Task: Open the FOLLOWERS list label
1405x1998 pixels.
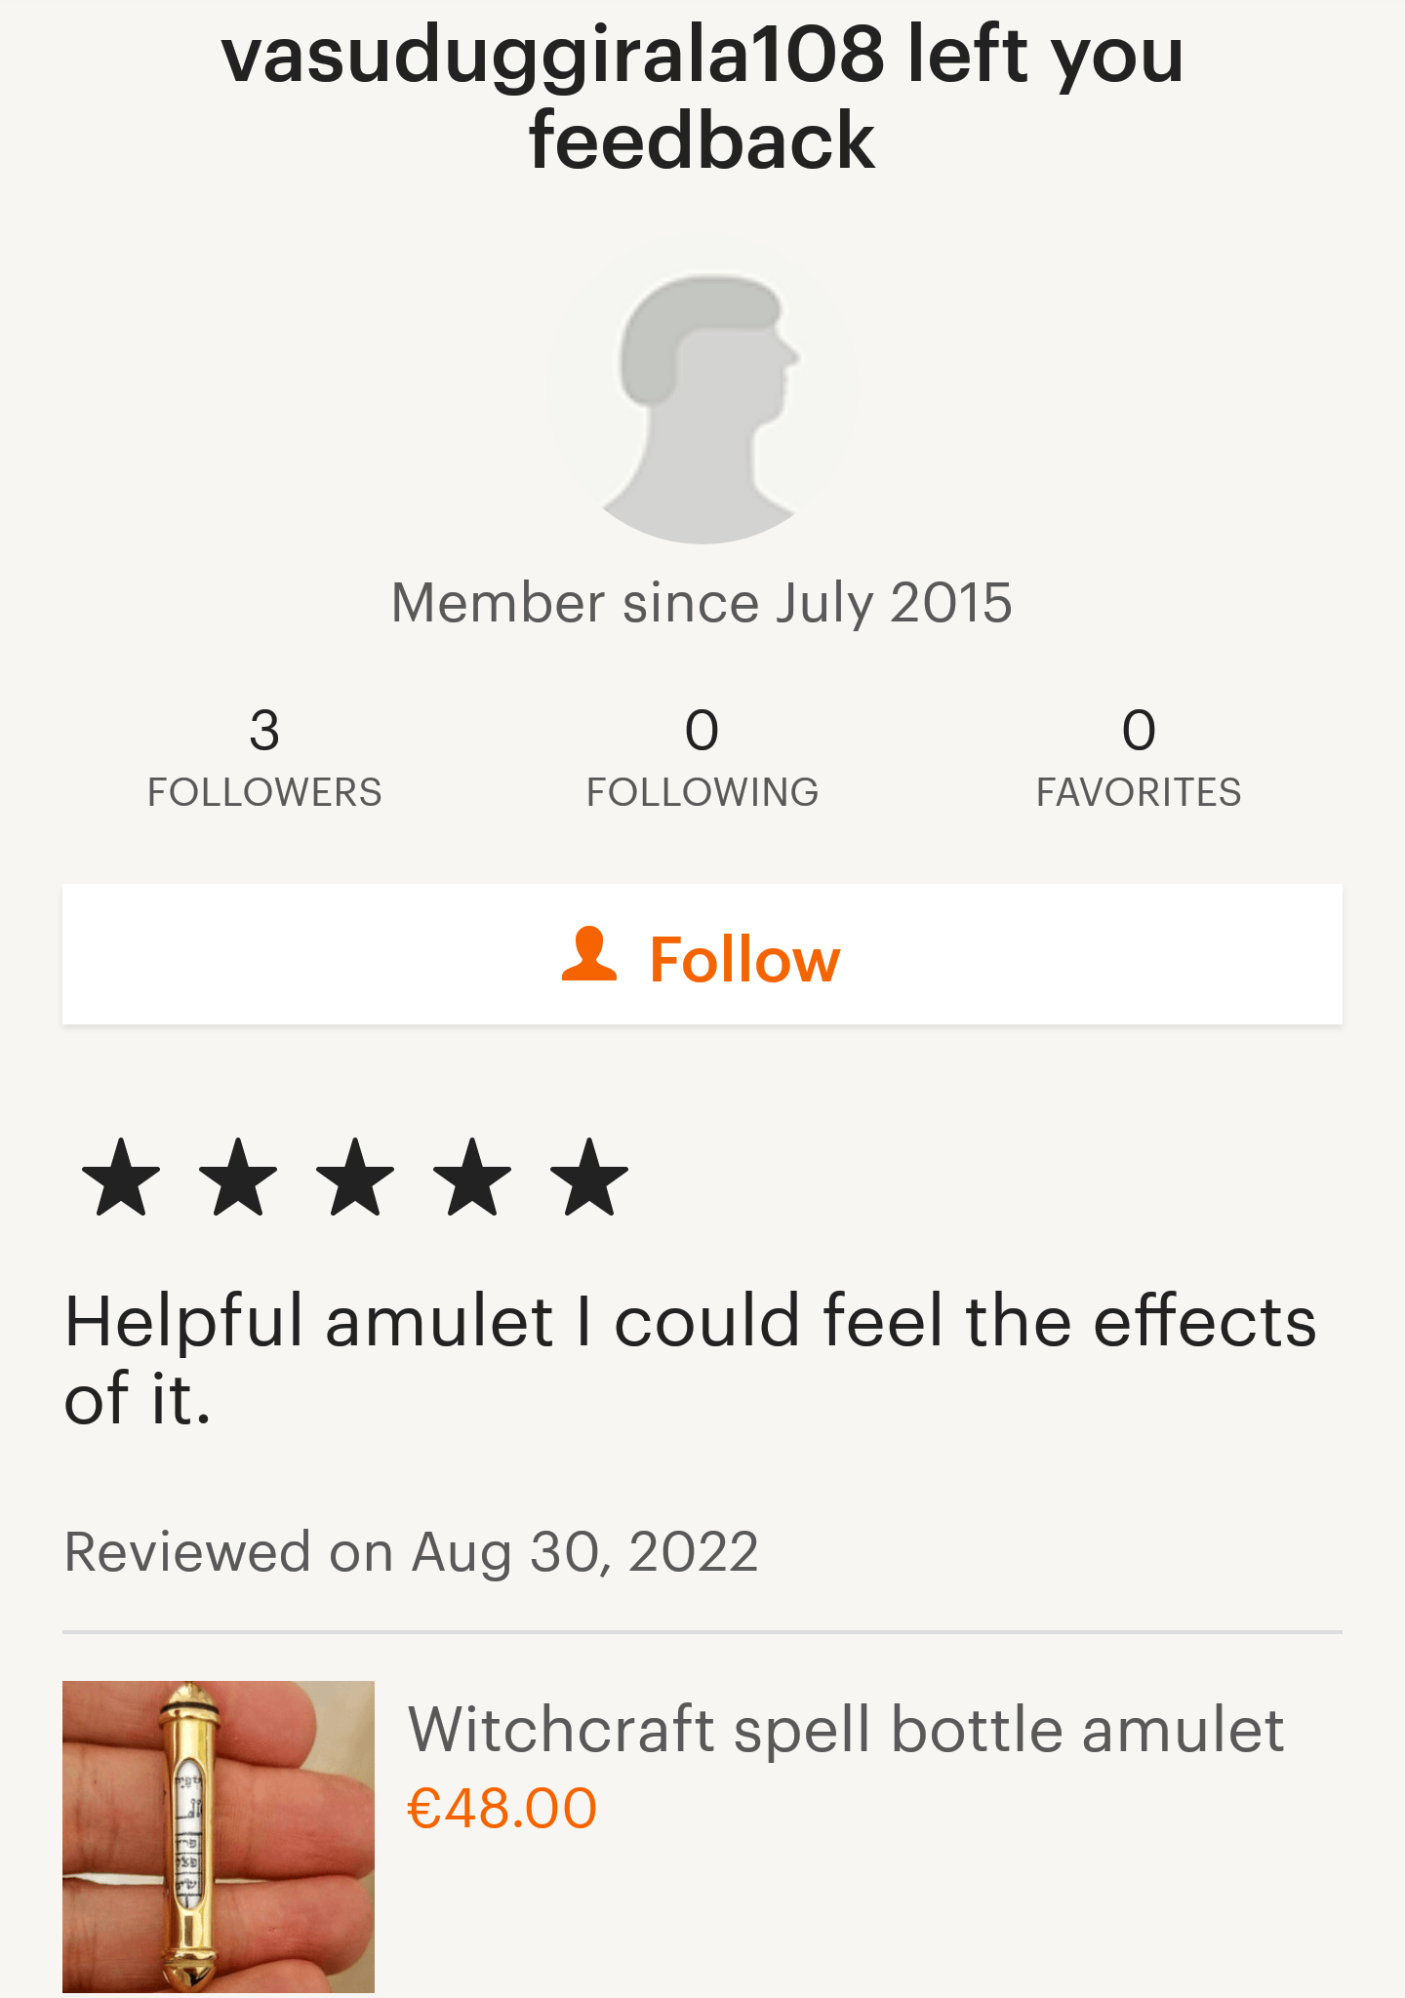Action: (264, 792)
